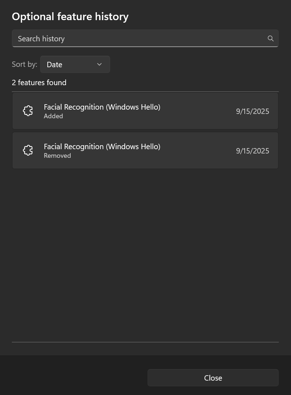291x395 pixels.
Task: Click the 9/15/2025 date on the Added row
Action: pyautogui.click(x=252, y=111)
